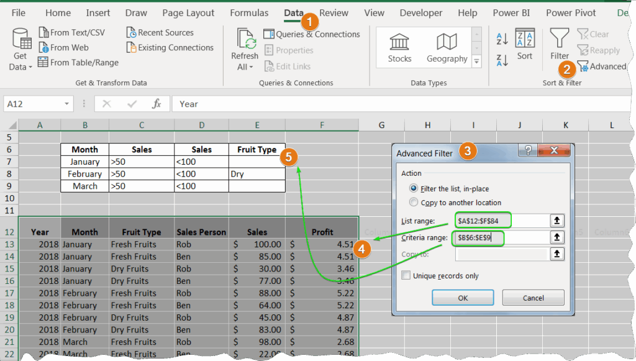This screenshot has width=636, height=361.
Task: Reapply the filter
Action: click(x=598, y=50)
